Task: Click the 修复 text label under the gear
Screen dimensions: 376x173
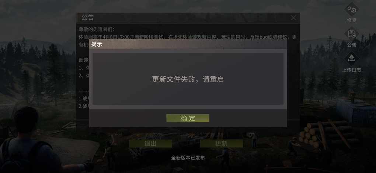Action: tap(352, 21)
